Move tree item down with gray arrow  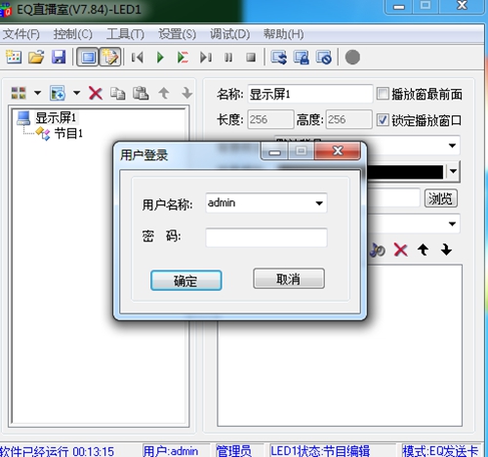[186, 93]
